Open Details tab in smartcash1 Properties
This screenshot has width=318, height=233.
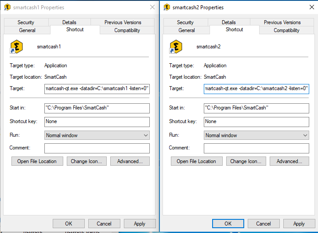pyautogui.click(x=69, y=22)
